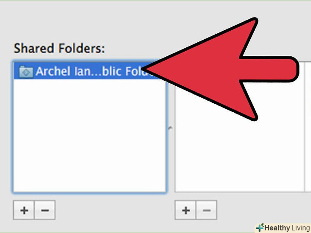Click the public folder icon beside Archel Ian
This screenshot has width=311, height=233.
point(26,72)
